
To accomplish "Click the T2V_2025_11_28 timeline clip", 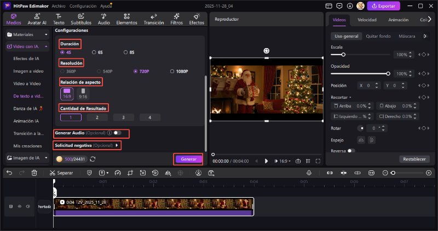I will pyautogui.click(x=153, y=206).
